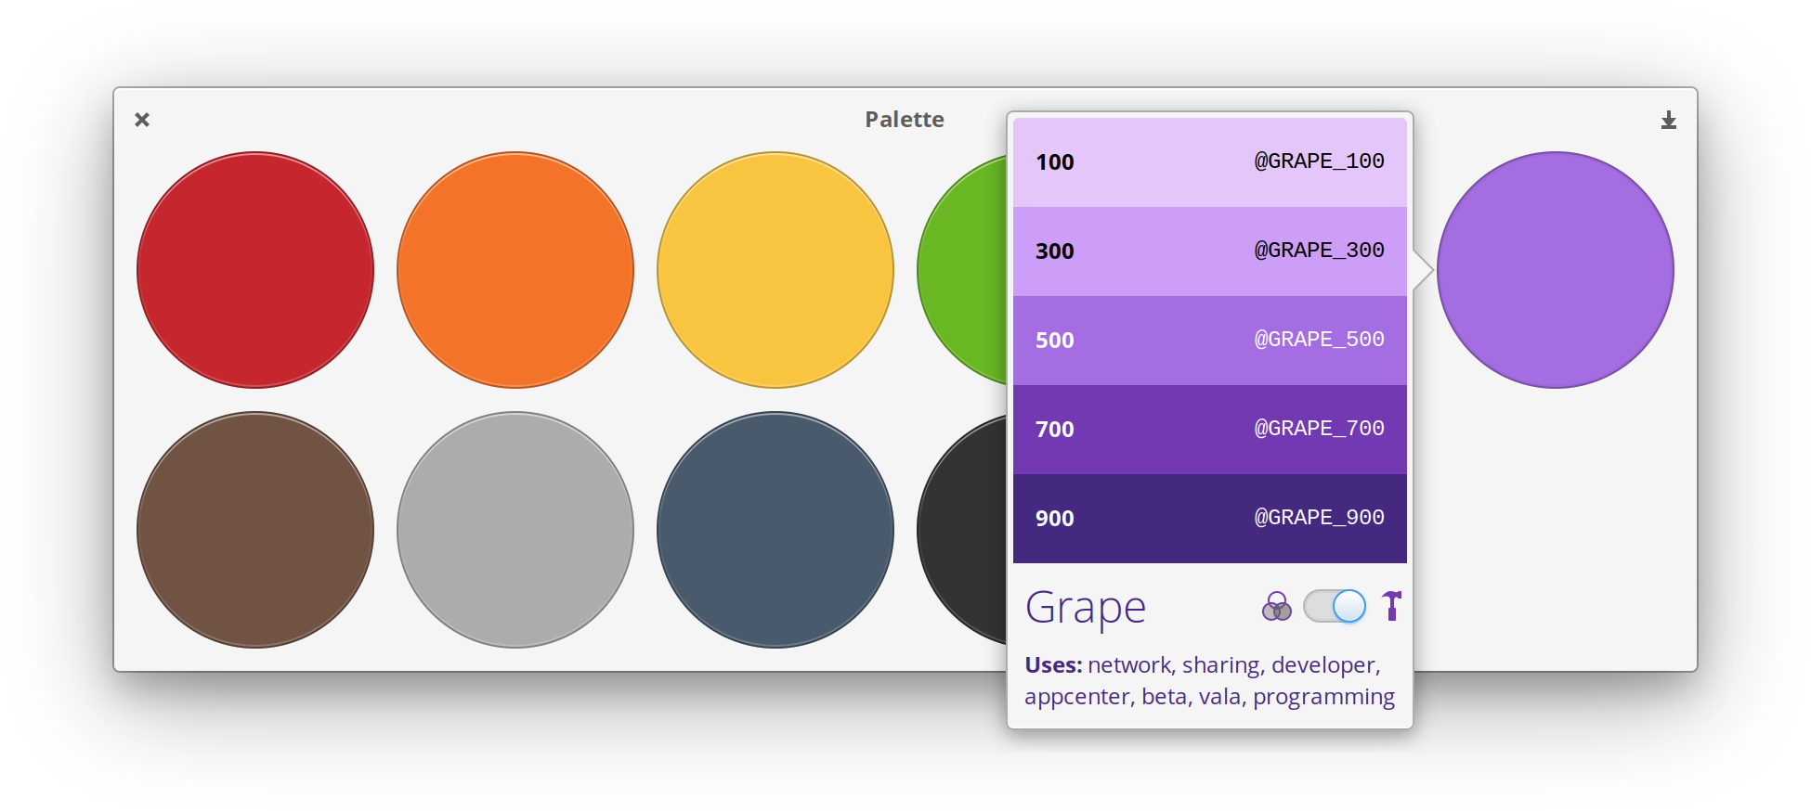Viewport: 1811px width, 811px height.
Task: Toggle the switch in the Grape popover
Action: click(1335, 606)
